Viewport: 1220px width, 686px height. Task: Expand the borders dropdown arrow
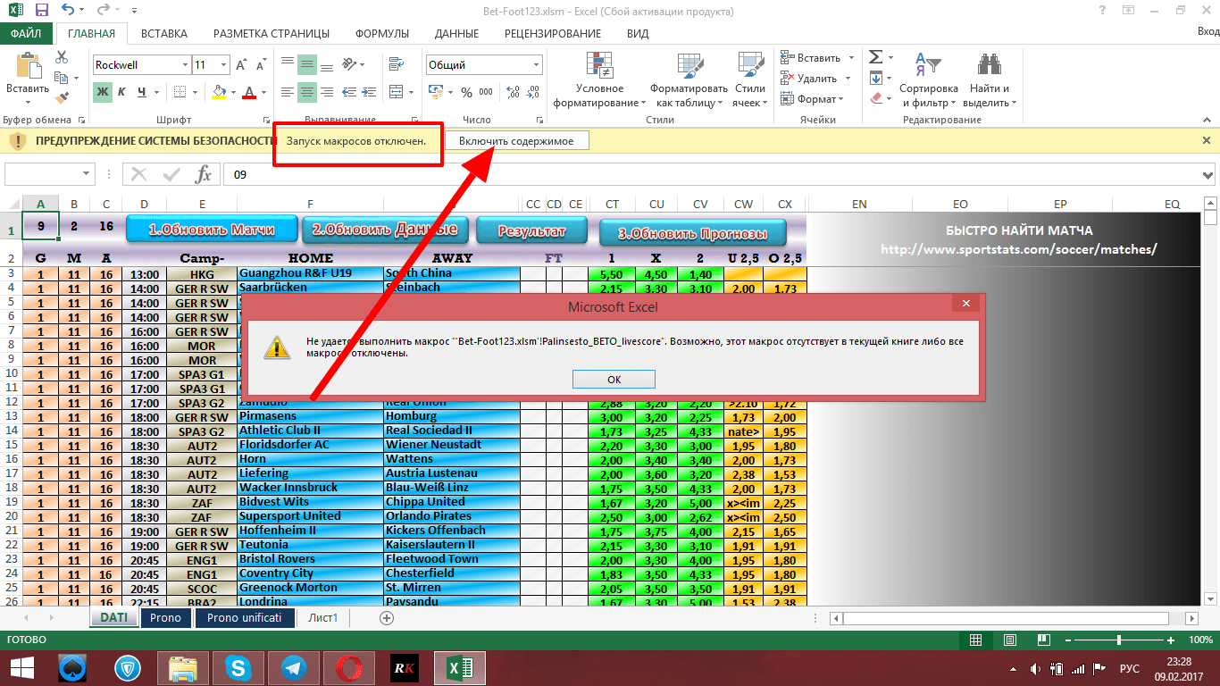[196, 92]
